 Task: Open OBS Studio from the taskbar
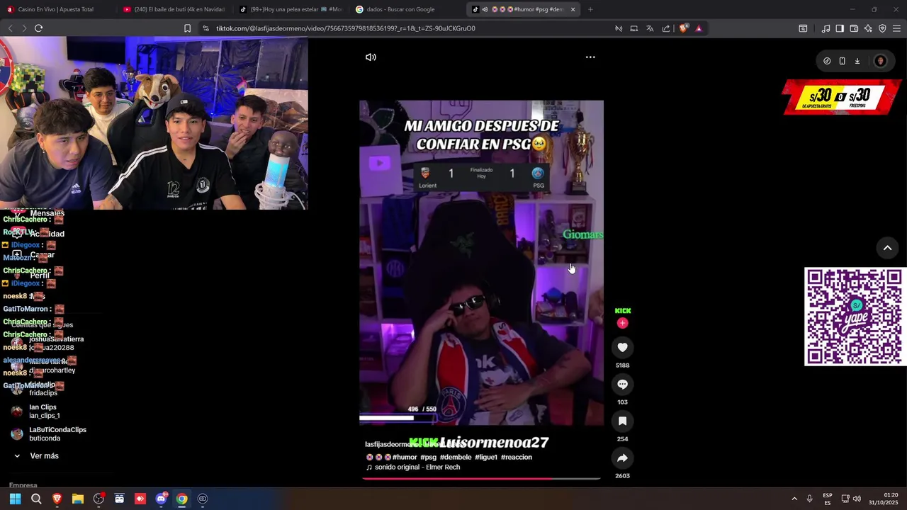[98, 499]
